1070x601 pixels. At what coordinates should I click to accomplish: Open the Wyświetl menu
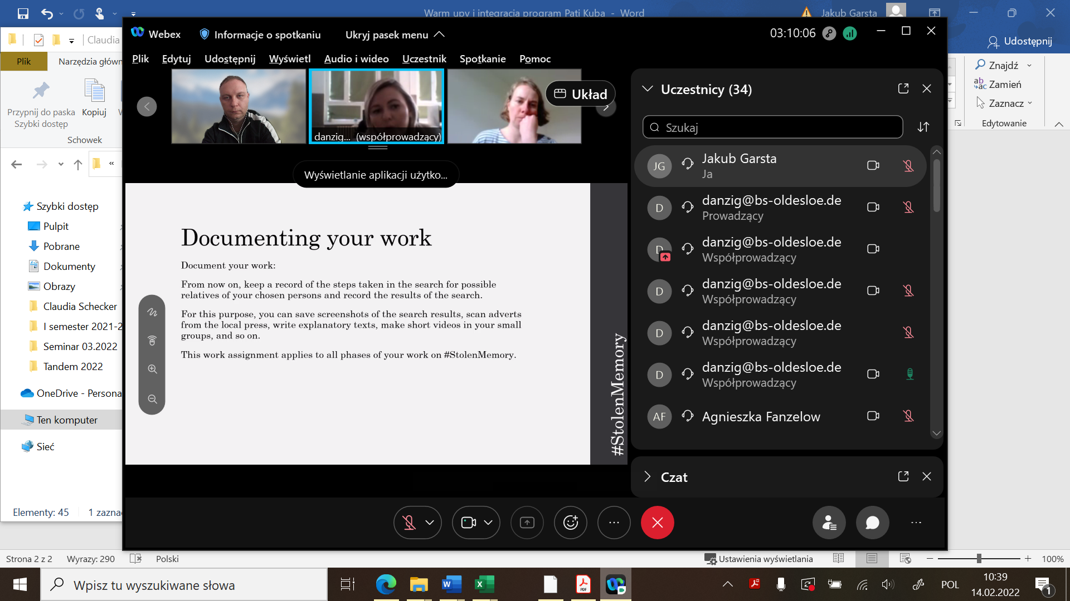290,58
